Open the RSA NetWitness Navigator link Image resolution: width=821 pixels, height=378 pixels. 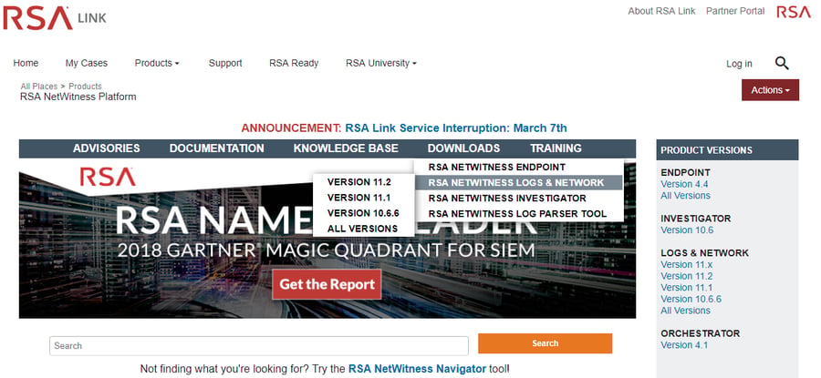tap(417, 369)
